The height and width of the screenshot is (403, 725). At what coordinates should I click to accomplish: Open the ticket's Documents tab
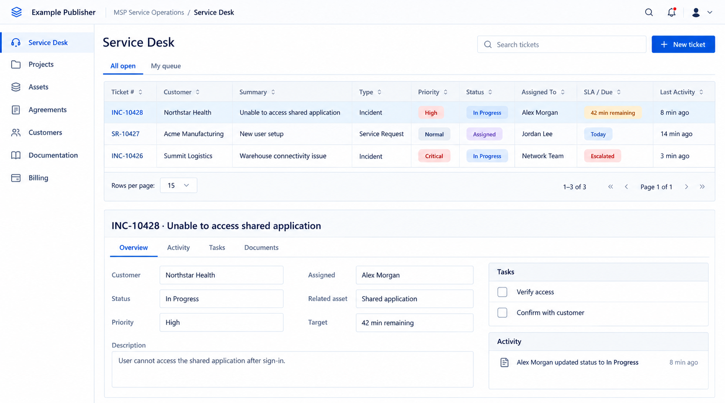261,248
